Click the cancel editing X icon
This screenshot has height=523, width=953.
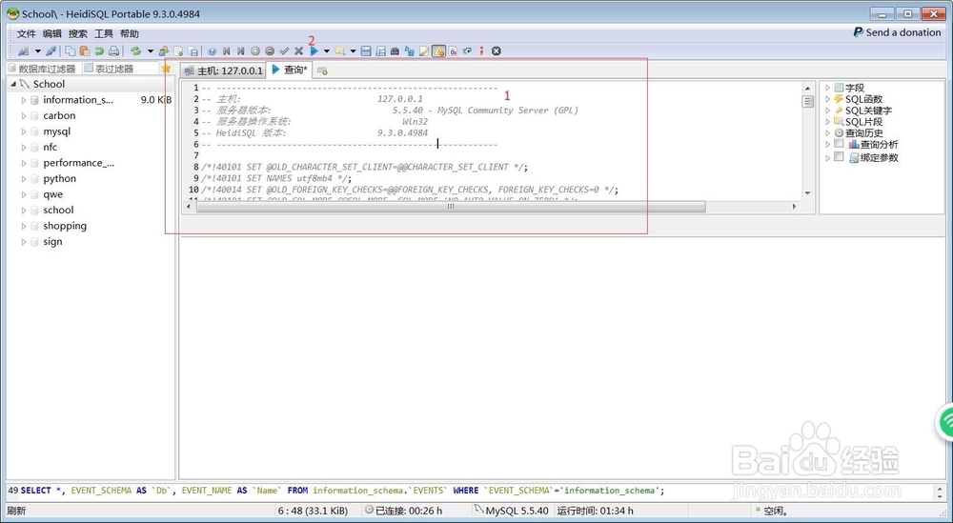[x=298, y=51]
